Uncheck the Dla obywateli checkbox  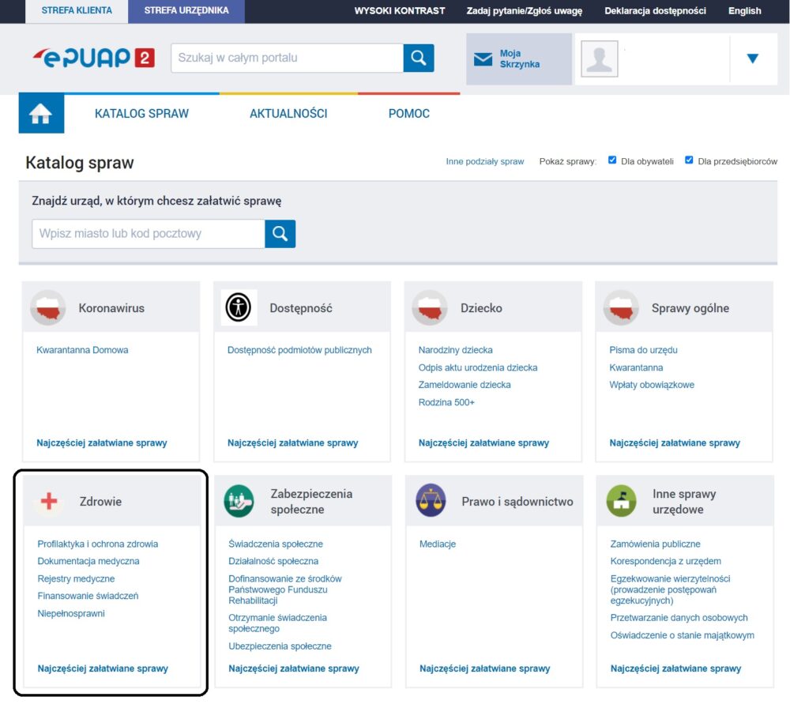click(x=612, y=160)
